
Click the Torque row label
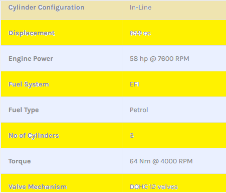[x=20, y=161]
